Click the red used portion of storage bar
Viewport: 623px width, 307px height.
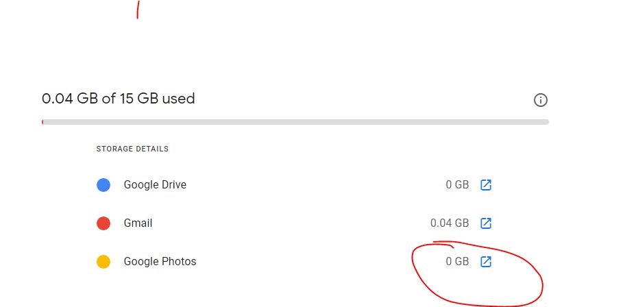click(42, 122)
